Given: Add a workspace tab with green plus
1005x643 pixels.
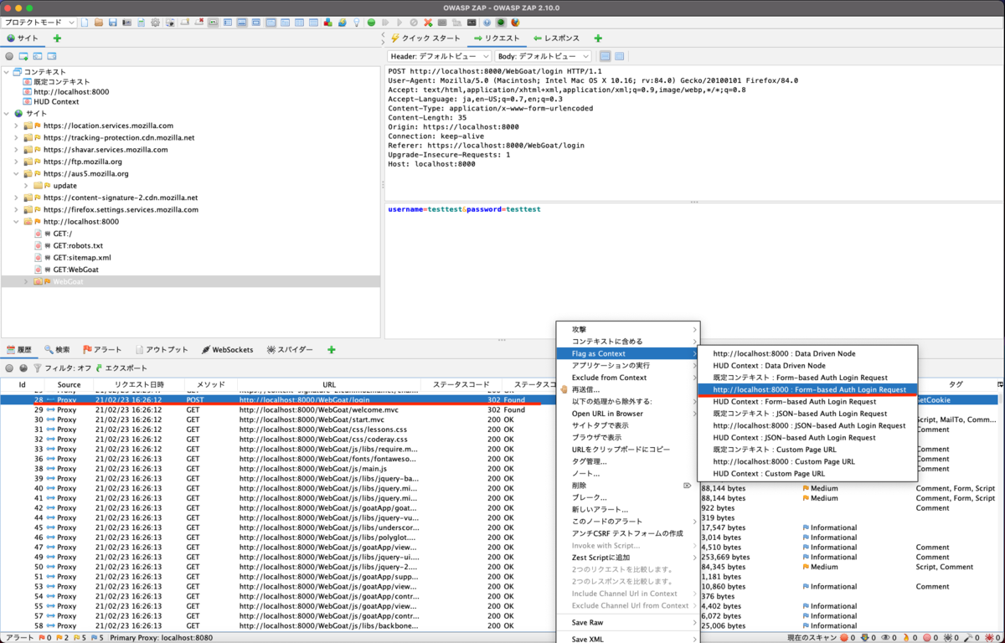Looking at the screenshot, I should click(598, 39).
